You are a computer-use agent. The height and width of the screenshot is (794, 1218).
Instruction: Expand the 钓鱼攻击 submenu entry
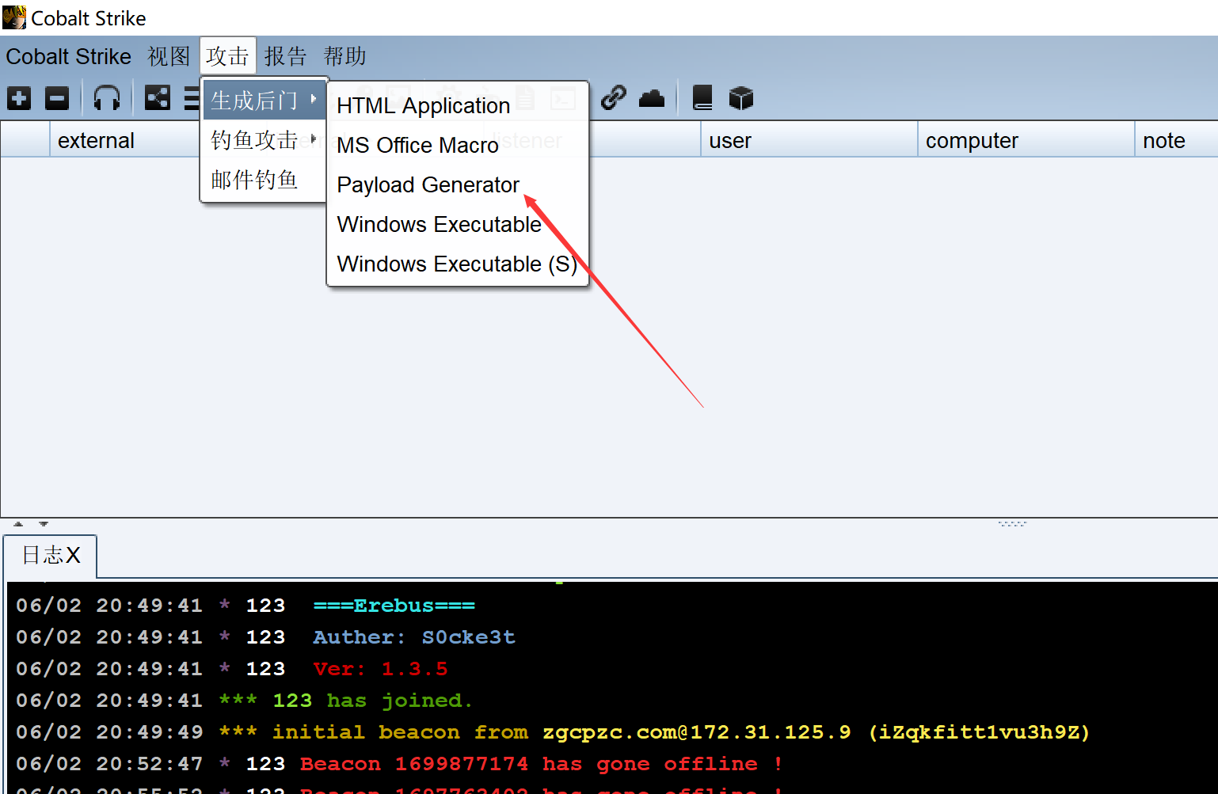pos(265,139)
